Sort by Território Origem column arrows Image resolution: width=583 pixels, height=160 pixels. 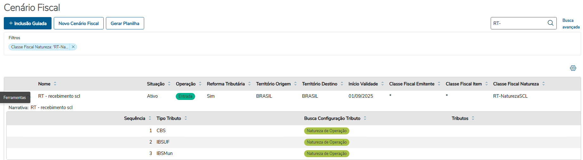[295, 84]
